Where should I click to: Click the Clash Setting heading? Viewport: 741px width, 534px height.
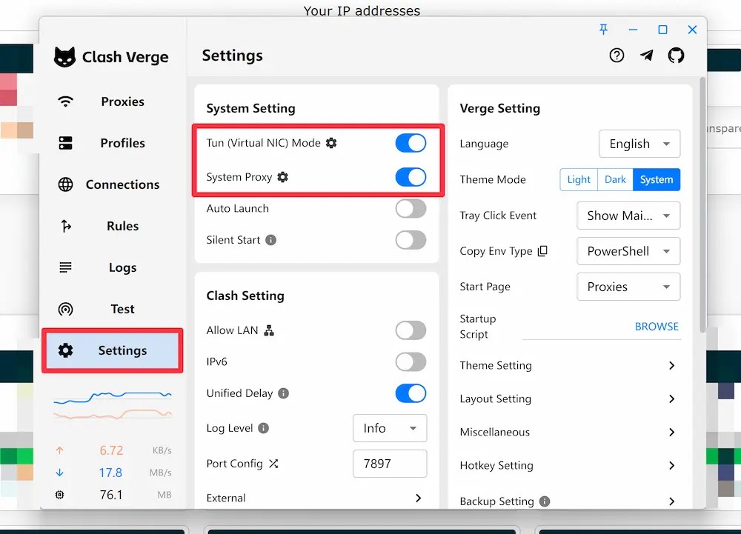coord(245,296)
